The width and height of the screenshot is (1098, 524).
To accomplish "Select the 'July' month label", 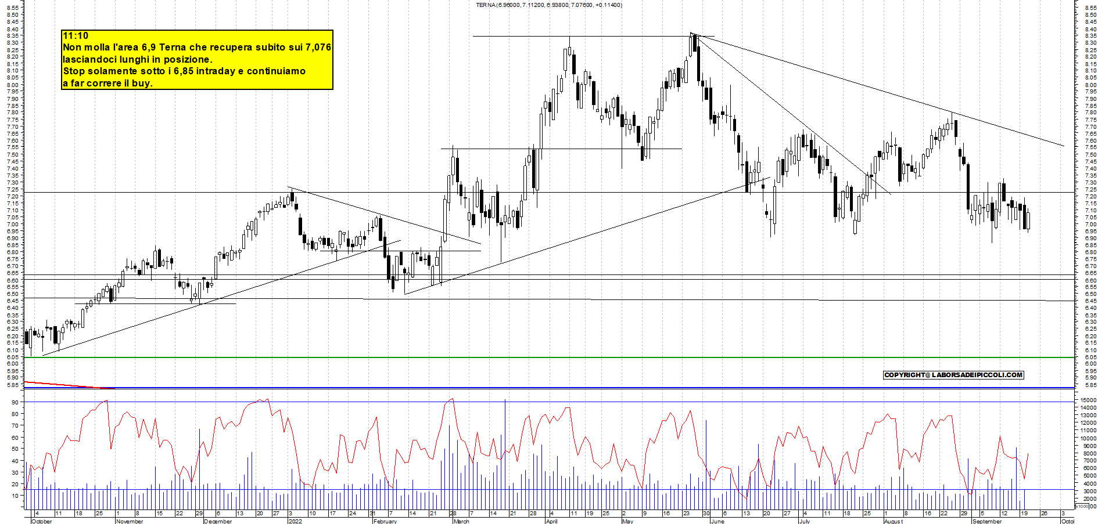I will [x=805, y=521].
